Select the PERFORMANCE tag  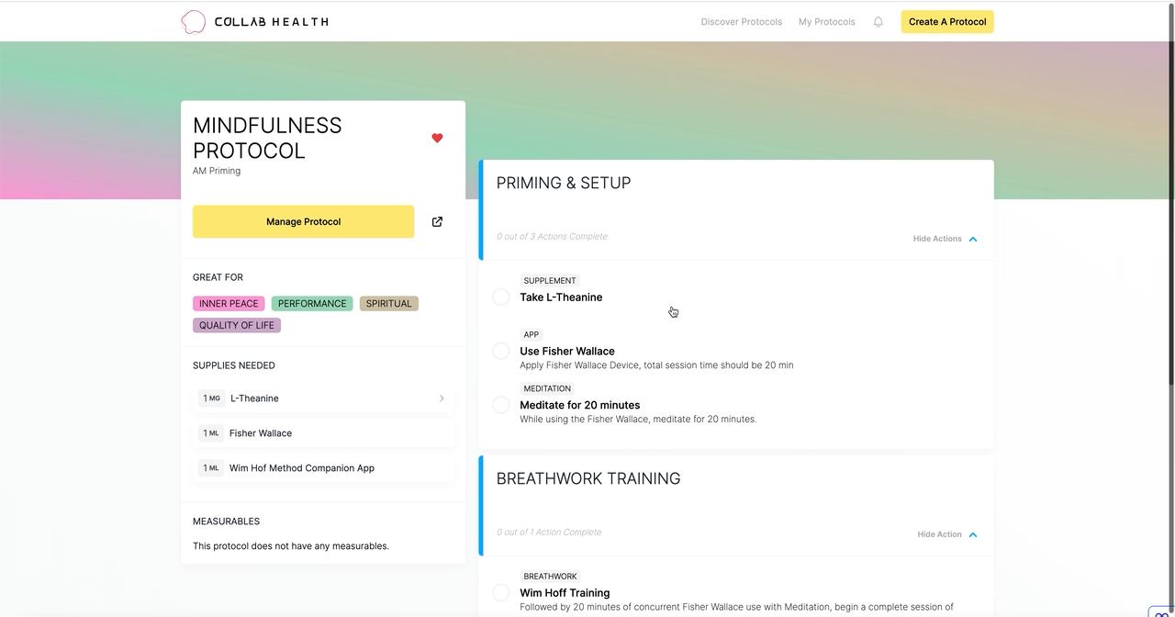coord(312,304)
